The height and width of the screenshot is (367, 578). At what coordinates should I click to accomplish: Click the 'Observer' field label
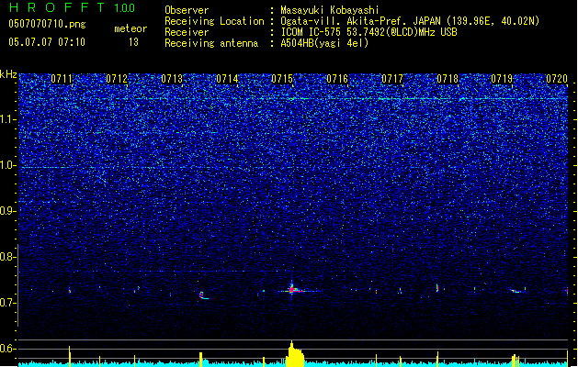coord(187,10)
